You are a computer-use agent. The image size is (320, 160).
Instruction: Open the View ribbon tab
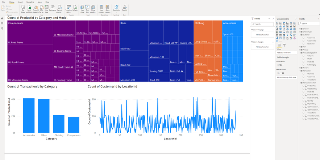click(x=40, y=2)
